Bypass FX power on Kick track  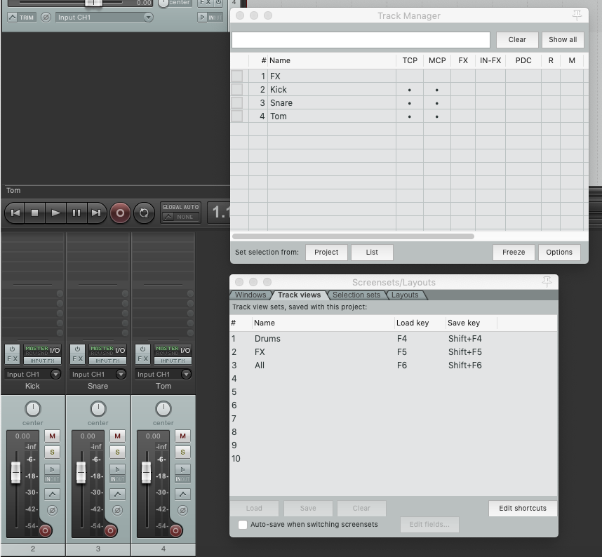click(13, 349)
